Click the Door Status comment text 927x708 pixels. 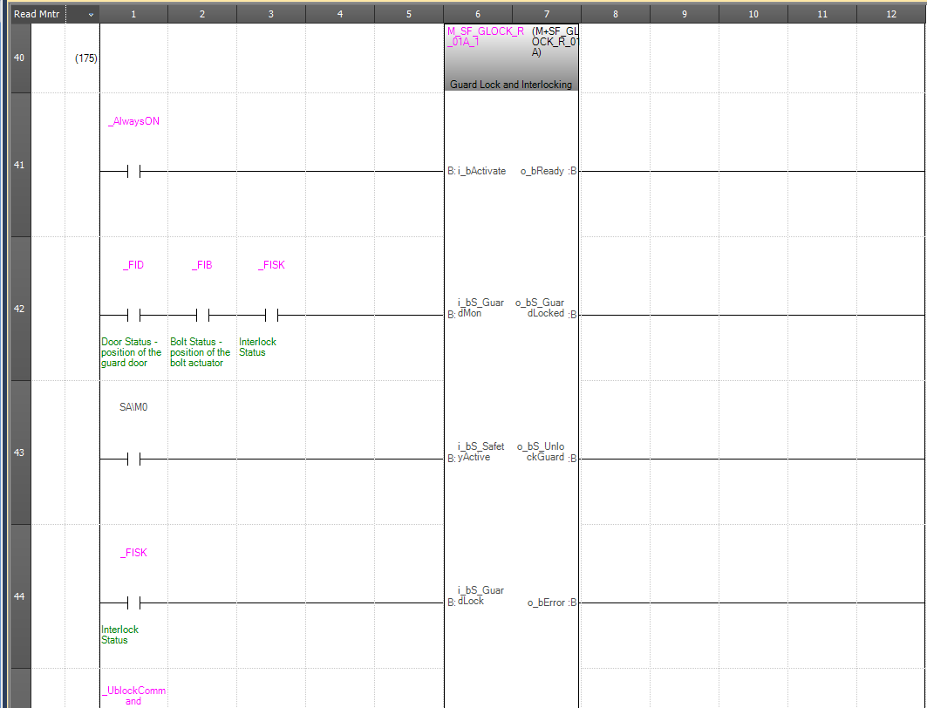pos(131,352)
